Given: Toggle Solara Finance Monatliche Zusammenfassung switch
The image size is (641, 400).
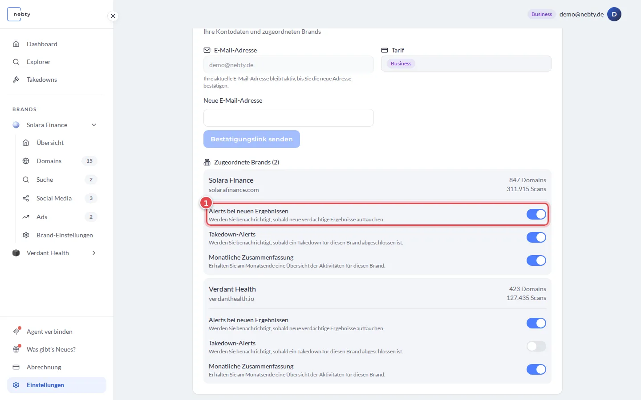Looking at the screenshot, I should tap(536, 260).
